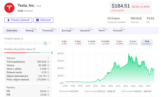
Task: Show info icon for Tržní kapitalizace
Action: (x=48, y=62)
